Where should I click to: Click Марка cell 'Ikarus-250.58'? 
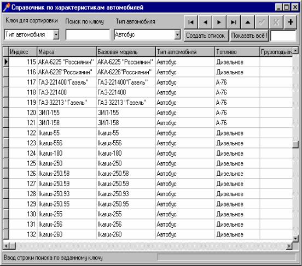(x=66, y=173)
